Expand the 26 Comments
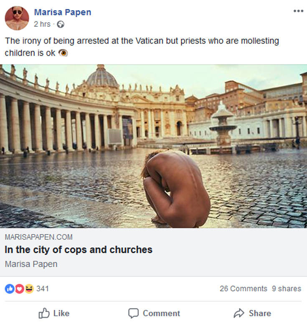The image size is (307, 324). [243, 288]
